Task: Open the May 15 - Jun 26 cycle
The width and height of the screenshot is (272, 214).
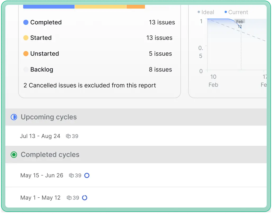Action: click(42, 175)
